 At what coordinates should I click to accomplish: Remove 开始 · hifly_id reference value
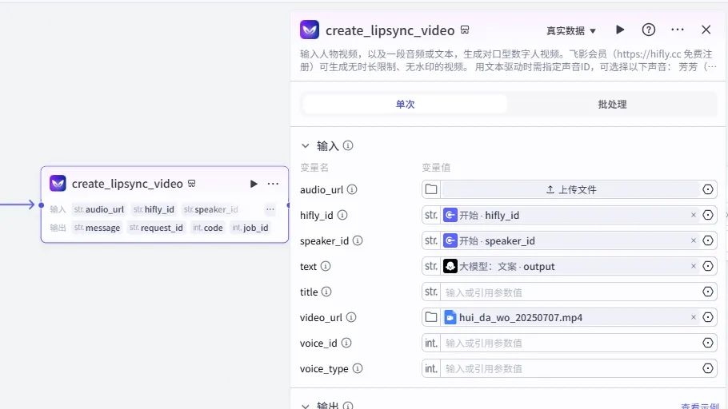pos(693,215)
